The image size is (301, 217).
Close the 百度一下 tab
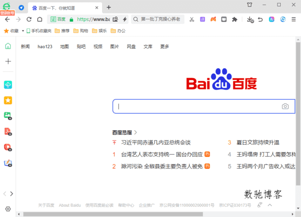click(97, 7)
